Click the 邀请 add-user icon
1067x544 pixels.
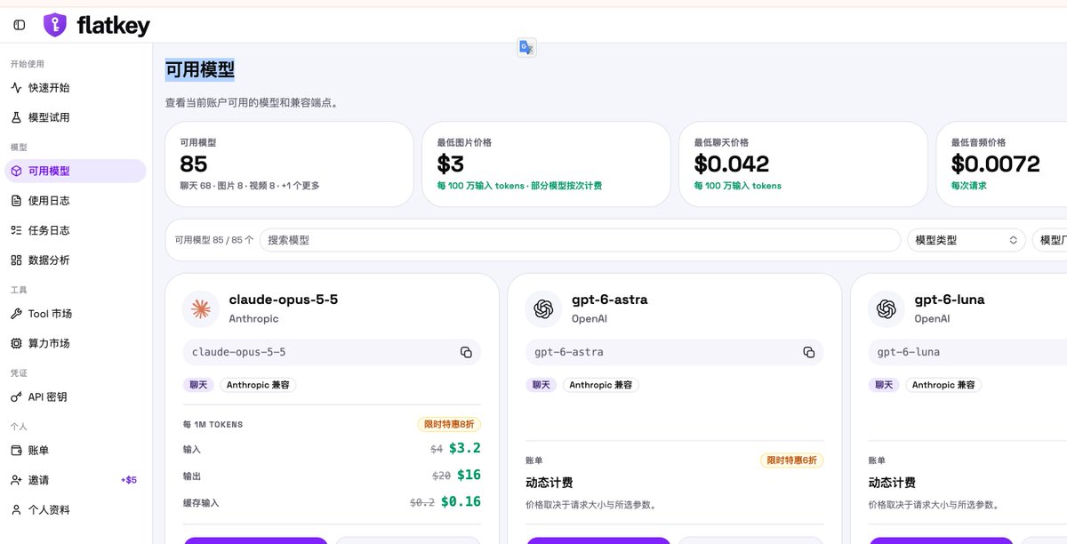click(16, 480)
